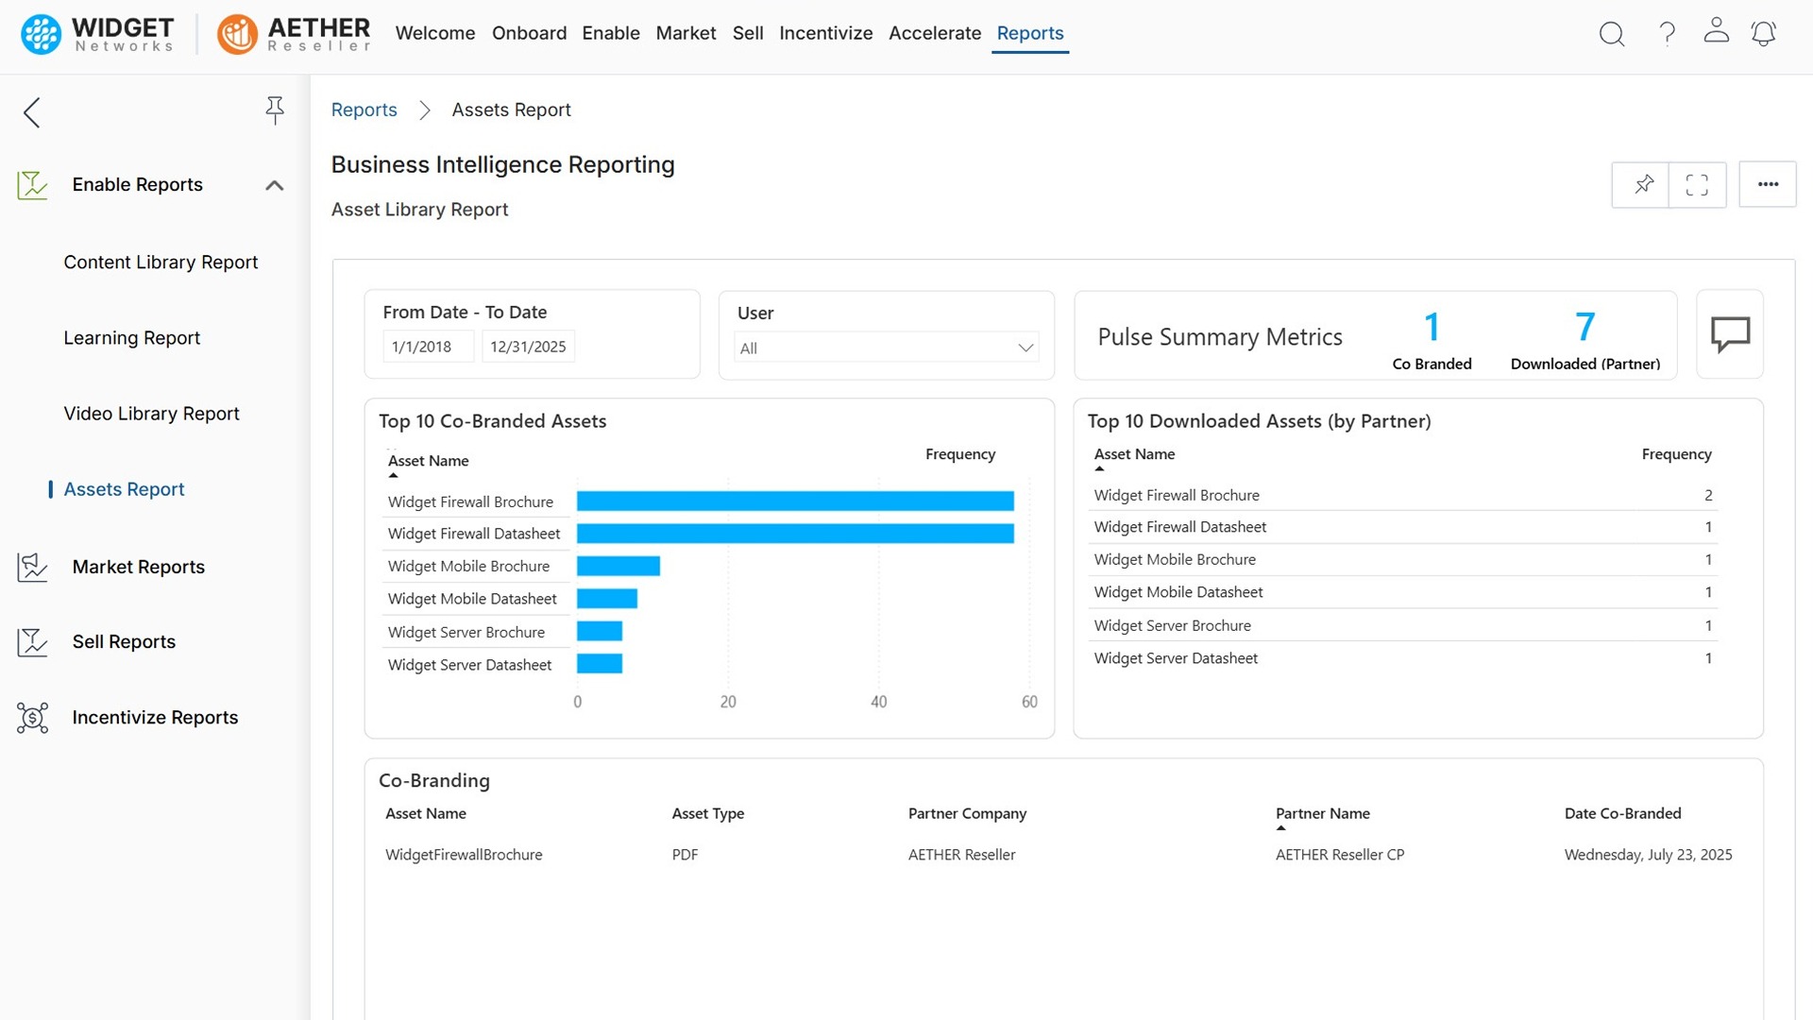Image resolution: width=1813 pixels, height=1020 pixels.
Task: Select the Market Reports sidebar icon
Action: coord(32,567)
